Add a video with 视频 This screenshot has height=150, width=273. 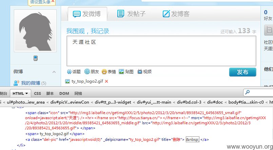(x=144, y=71)
